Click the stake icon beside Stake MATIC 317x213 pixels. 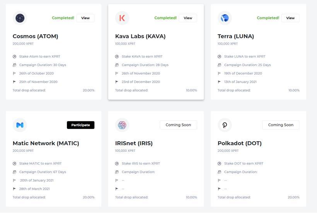15,164
